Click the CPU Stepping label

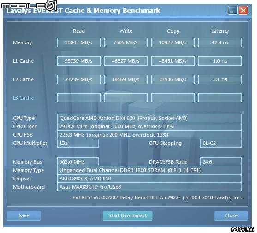[x=165, y=143]
